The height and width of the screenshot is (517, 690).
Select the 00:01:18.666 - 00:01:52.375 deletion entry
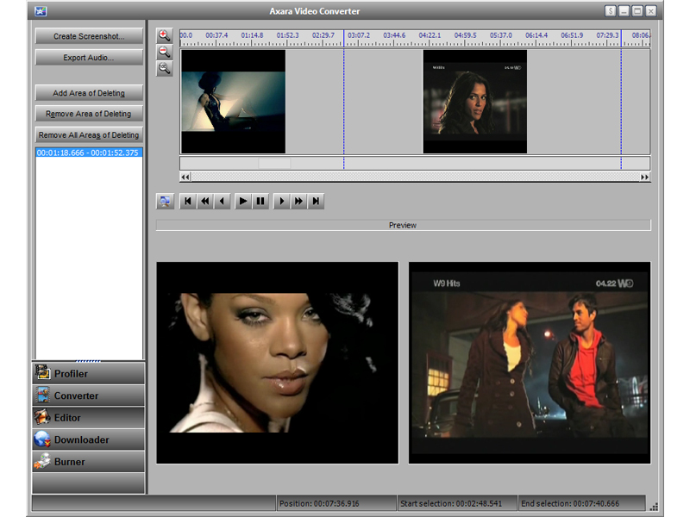tap(89, 153)
